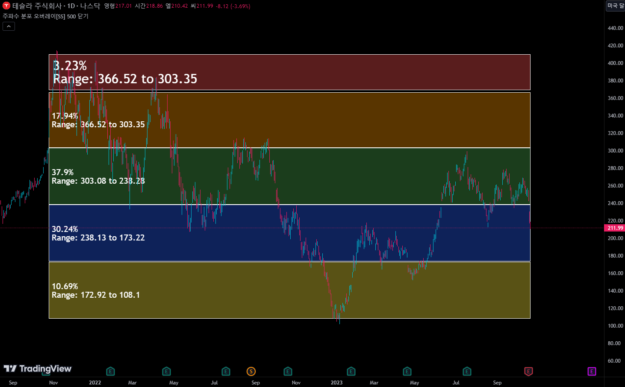Open earnings marker right after Jul 2022
Viewport: 625px width, 387px height.
tap(226, 371)
